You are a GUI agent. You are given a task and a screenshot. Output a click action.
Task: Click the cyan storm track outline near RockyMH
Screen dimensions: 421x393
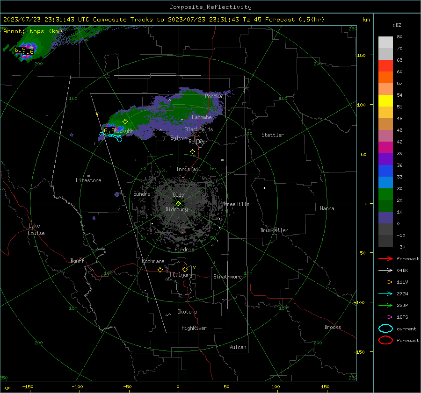point(110,136)
